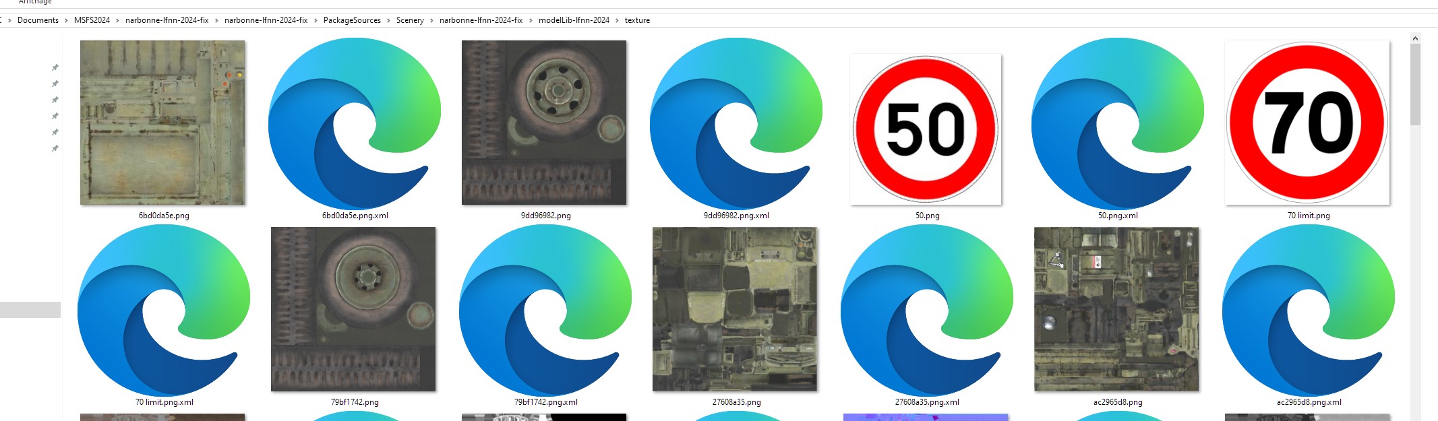The image size is (1438, 421).
Task: Select the Edge icon for 9dd96982.png.xml
Action: [736, 123]
